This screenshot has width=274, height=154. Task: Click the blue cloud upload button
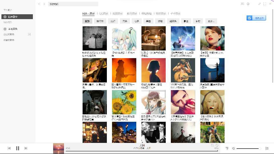pos(256,18)
